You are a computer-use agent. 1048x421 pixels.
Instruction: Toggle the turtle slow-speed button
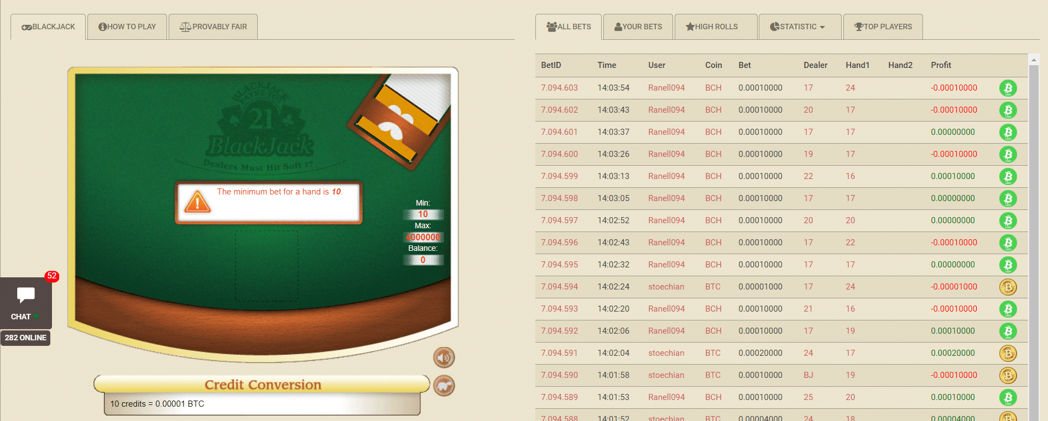point(444,386)
